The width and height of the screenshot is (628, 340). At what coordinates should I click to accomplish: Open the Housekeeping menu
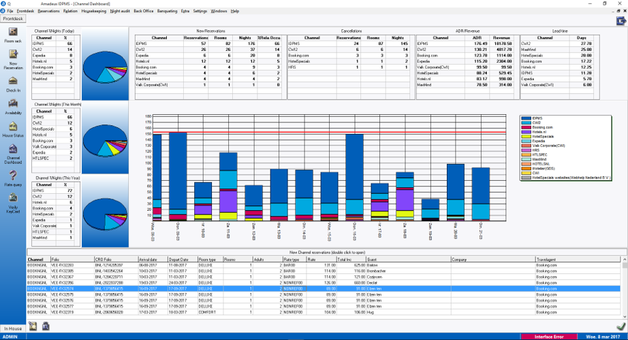(x=94, y=11)
